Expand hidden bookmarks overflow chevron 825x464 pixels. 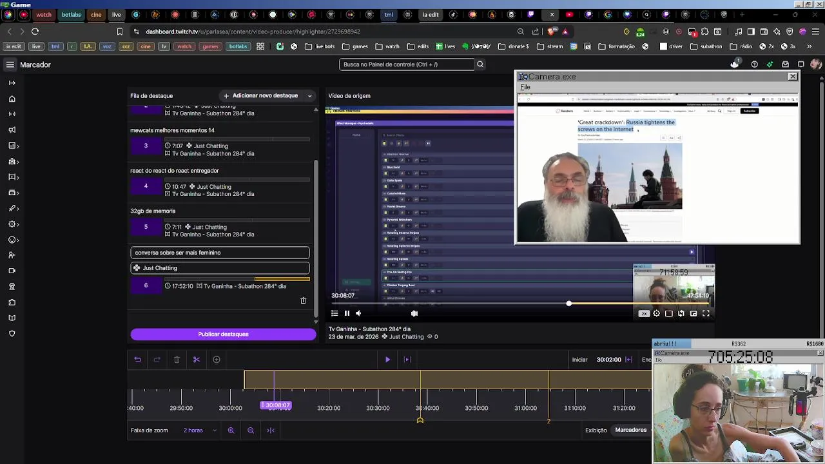[x=809, y=46]
